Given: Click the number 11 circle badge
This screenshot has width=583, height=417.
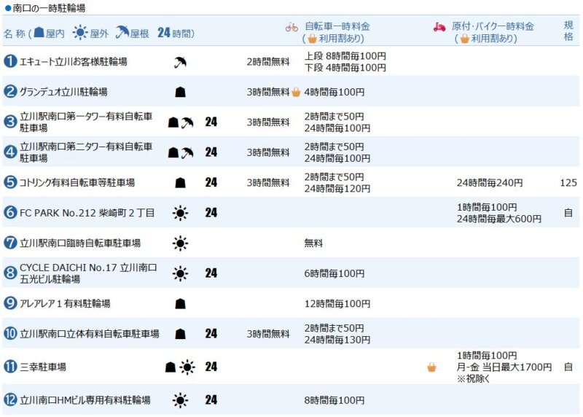Looking at the screenshot, I should [10, 367].
